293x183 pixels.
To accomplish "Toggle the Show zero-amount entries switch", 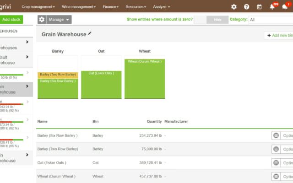I will click(x=211, y=20).
